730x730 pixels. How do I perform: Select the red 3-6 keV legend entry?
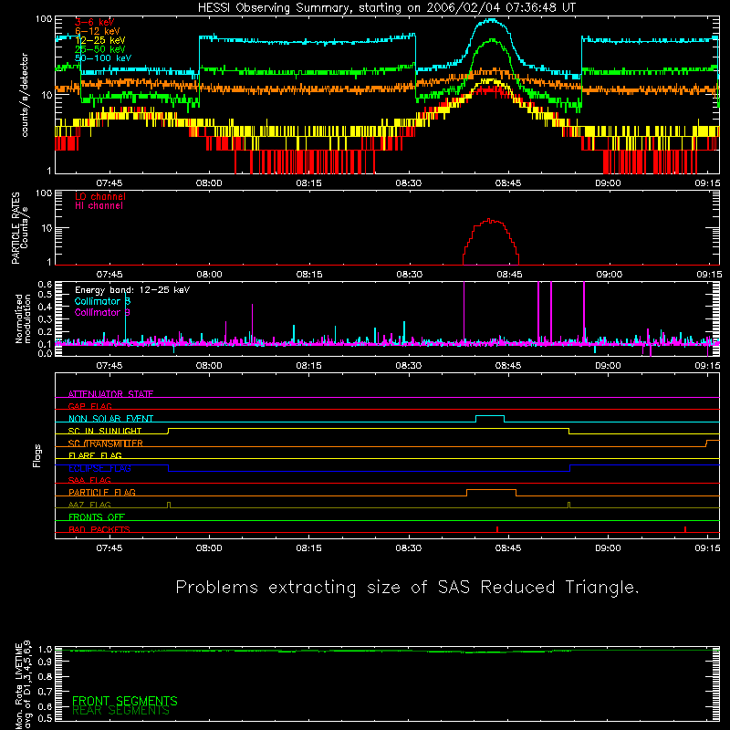94,22
